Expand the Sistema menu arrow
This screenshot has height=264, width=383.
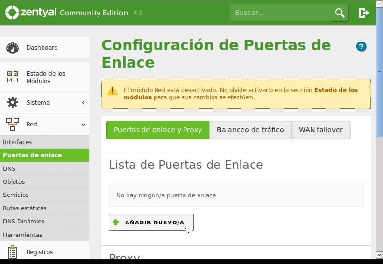tap(83, 102)
